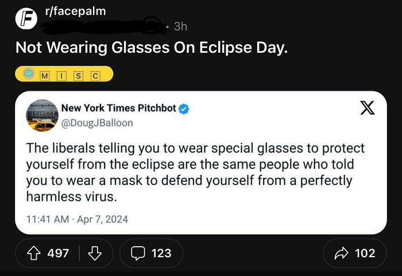Click the 102 shares count
This screenshot has width=402, height=276.
[365, 253]
